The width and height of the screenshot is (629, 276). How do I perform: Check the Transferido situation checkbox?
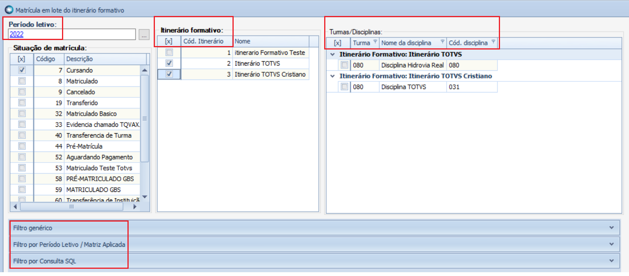[x=22, y=103]
